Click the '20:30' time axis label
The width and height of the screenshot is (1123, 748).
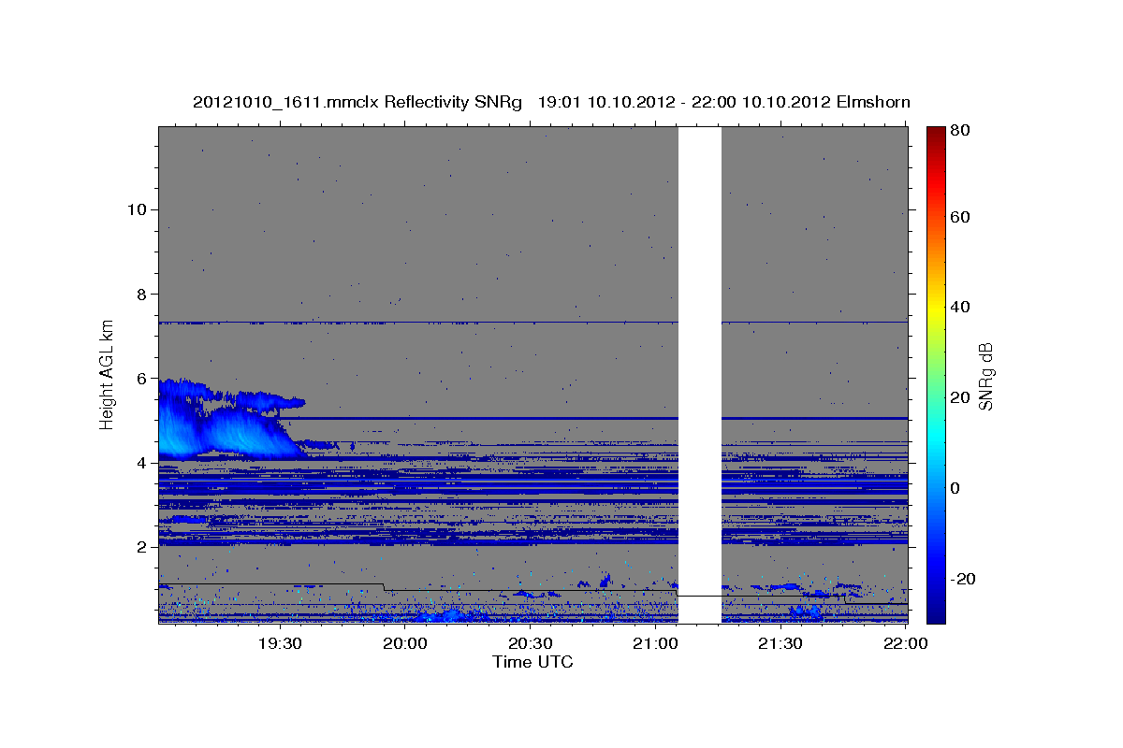coord(531,643)
